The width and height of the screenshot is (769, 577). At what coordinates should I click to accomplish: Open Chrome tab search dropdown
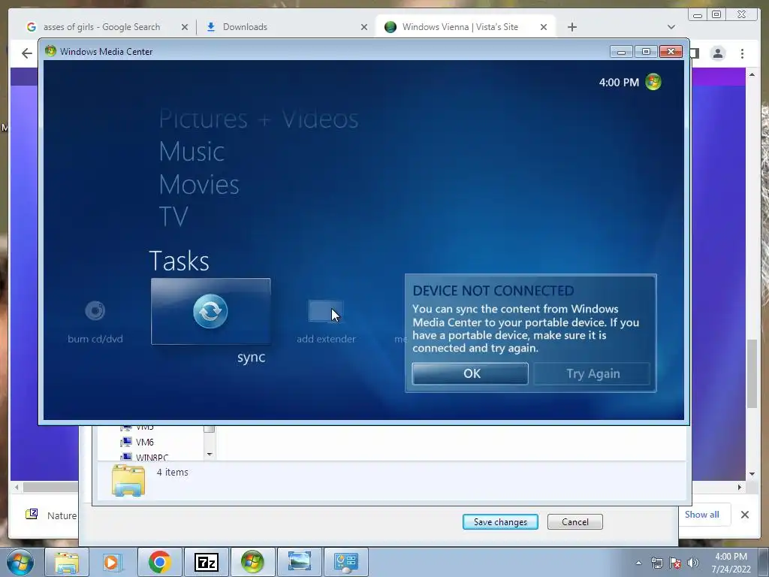[671, 27]
